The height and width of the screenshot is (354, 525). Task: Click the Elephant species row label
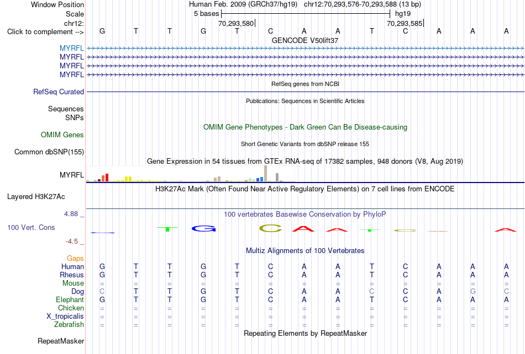pyautogui.click(x=70, y=299)
